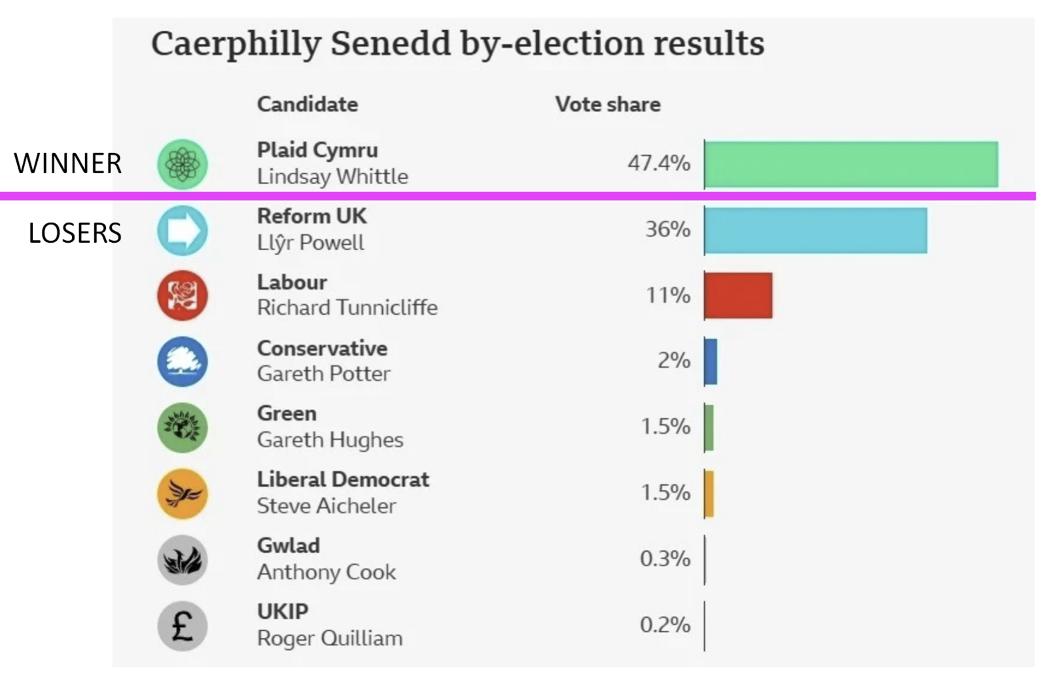
Task: Select the Labour red rose icon
Action: [x=183, y=296]
